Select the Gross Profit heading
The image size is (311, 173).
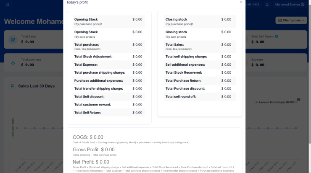click(93, 150)
